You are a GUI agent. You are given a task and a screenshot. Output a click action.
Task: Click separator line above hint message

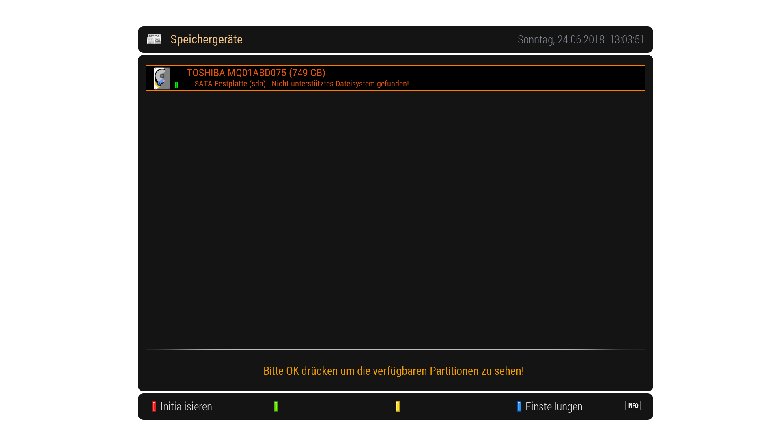pyautogui.click(x=395, y=349)
